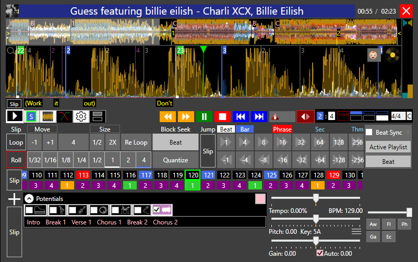Click the Pitch slider handle
This screenshot has height=262, width=418.
click(316, 219)
